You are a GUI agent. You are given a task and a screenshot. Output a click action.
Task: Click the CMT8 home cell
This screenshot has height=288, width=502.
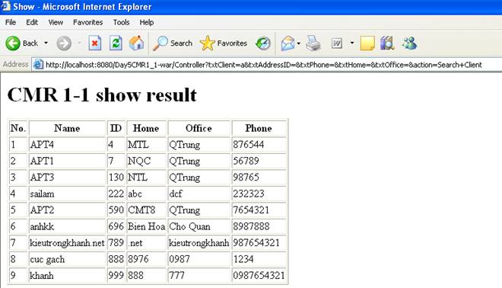146,210
